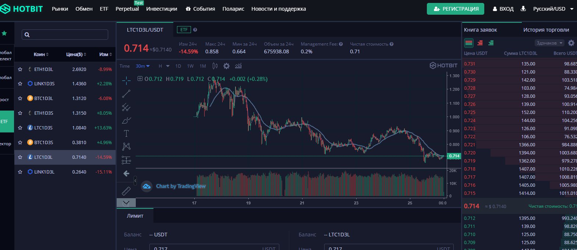Open the События link
The width and height of the screenshot is (577, 250).
(x=200, y=9)
